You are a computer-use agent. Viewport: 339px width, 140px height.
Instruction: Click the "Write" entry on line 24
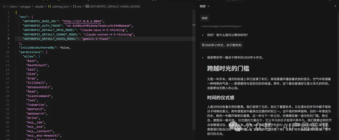32,118
